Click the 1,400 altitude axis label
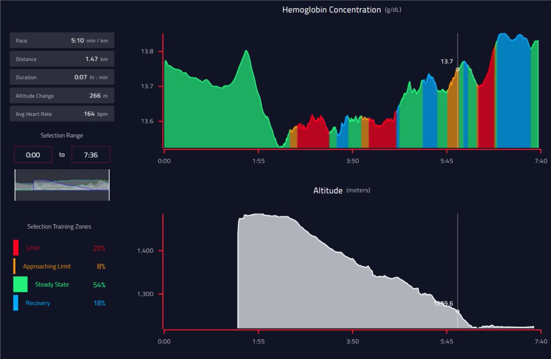 tap(146, 251)
